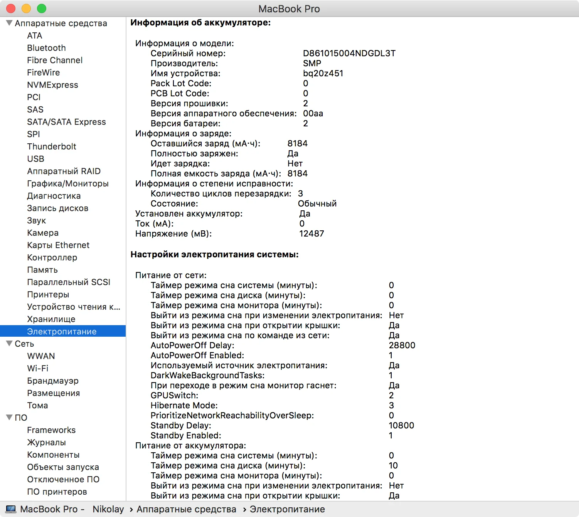Open Звук sidebar entry
The width and height of the screenshot is (579, 517).
pyautogui.click(x=37, y=220)
